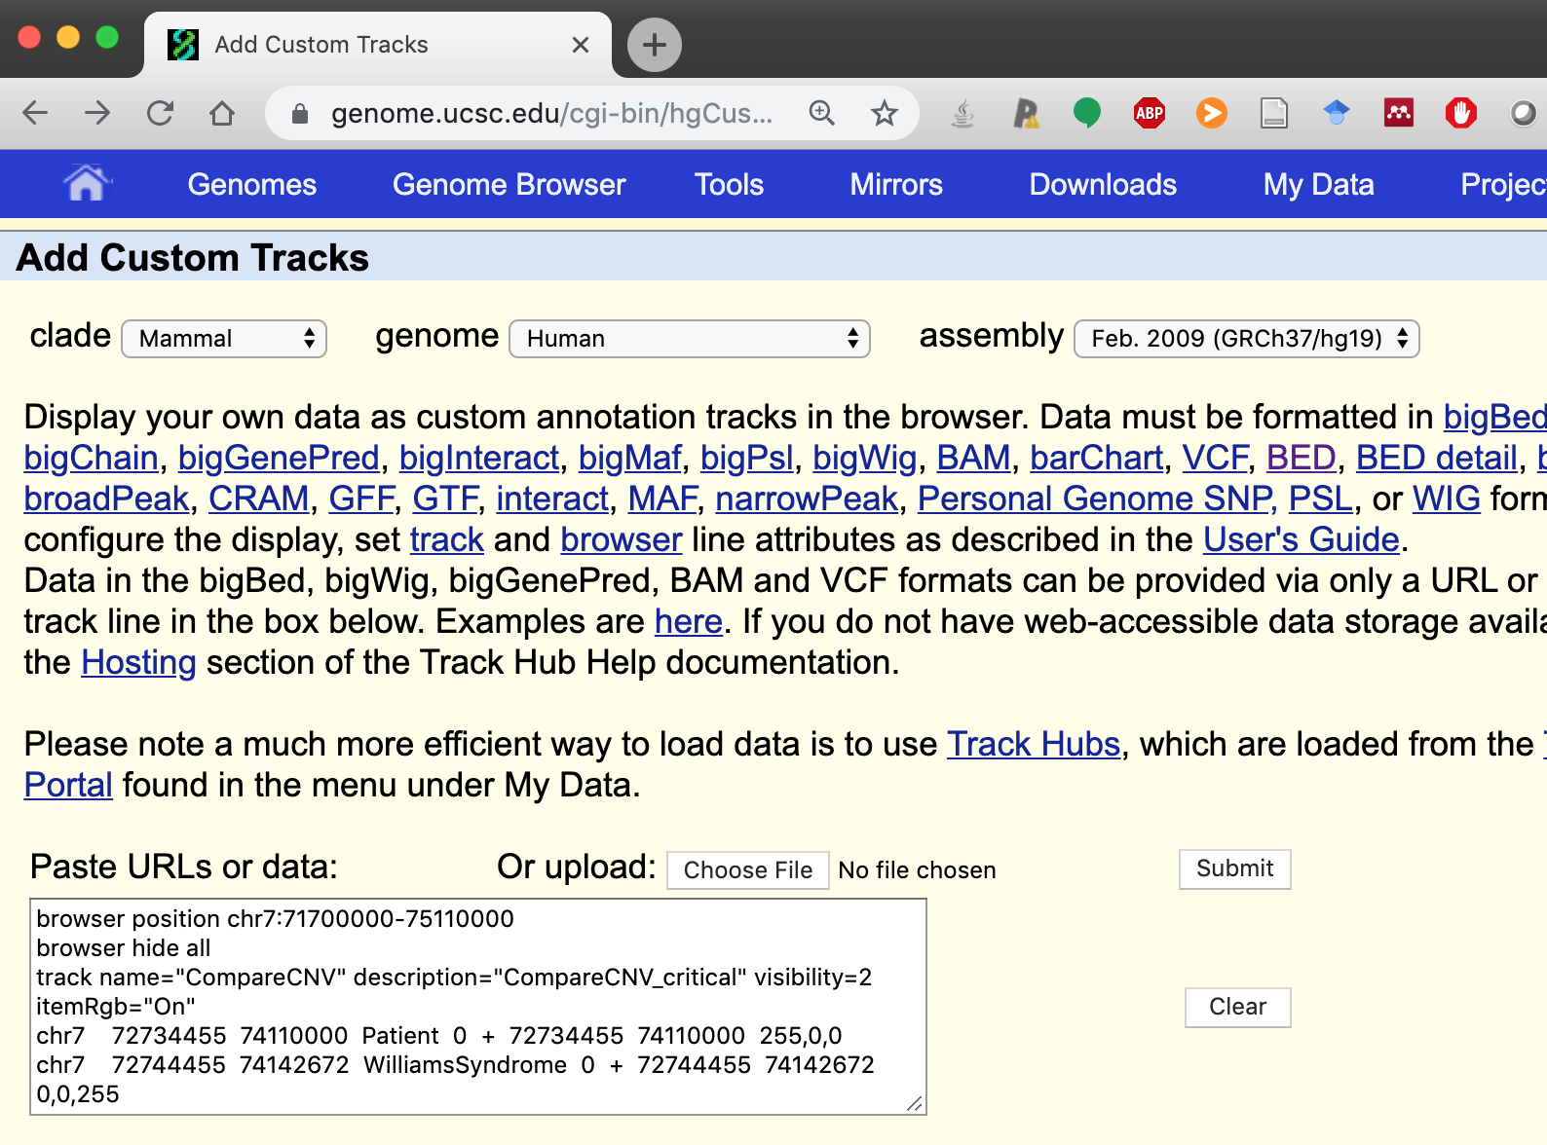Open the Hosting section link

[x=138, y=662]
